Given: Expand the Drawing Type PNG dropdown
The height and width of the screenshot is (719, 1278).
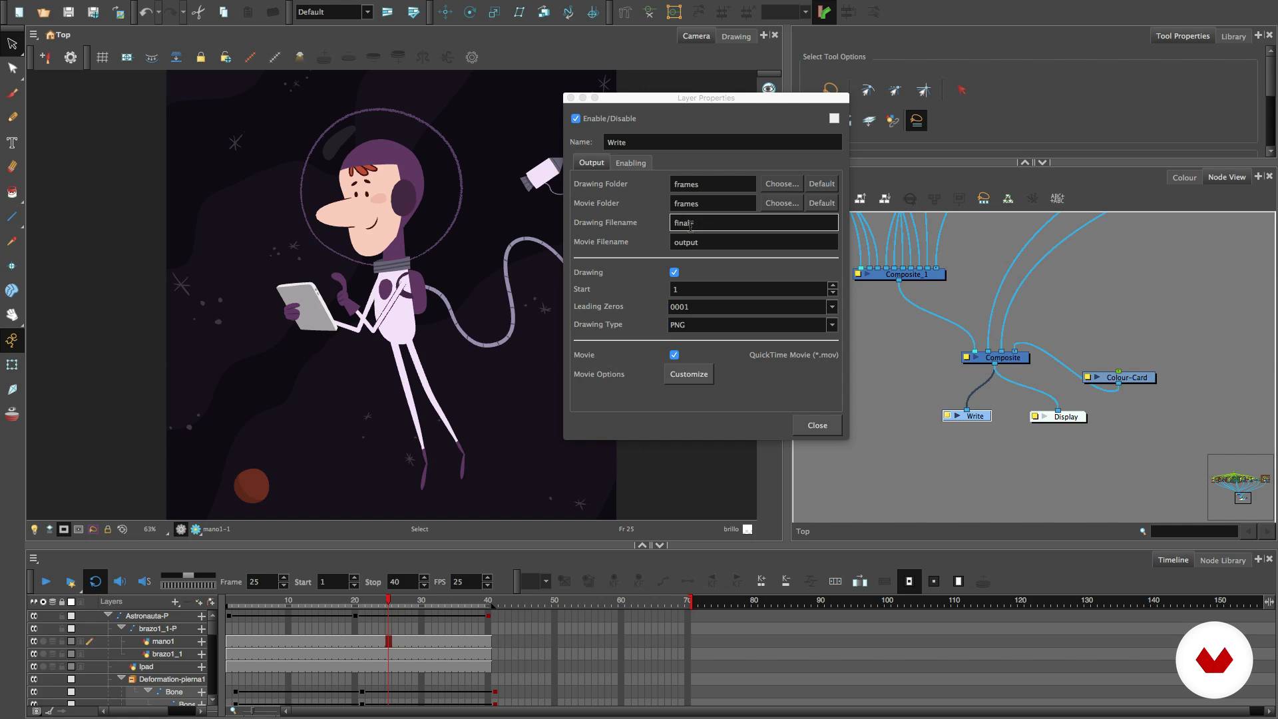Looking at the screenshot, I should click(x=831, y=324).
